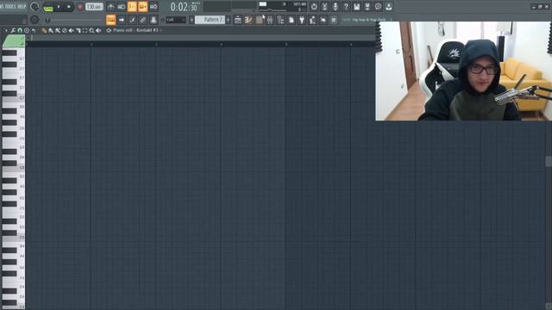Open the tempo tapper icon
Viewport: 552px width, 310px height.
point(312,20)
